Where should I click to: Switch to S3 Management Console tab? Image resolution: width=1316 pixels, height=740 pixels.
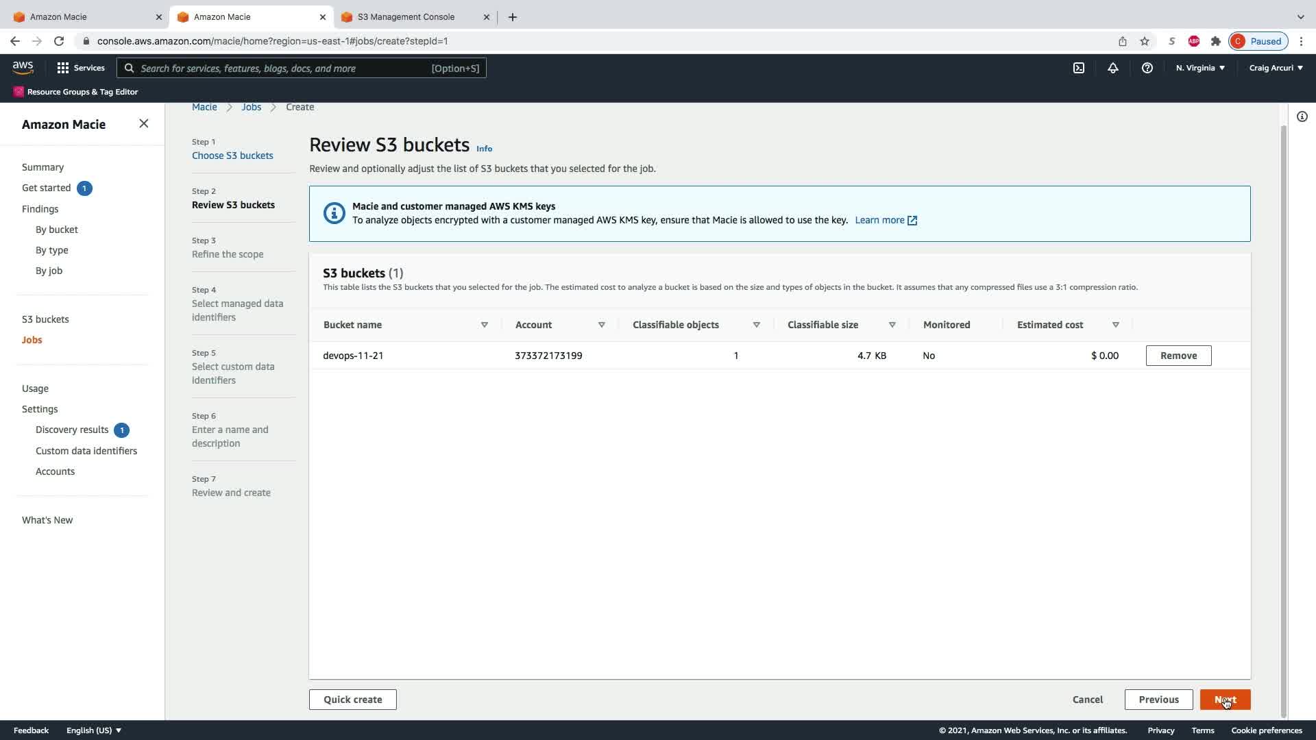406,16
